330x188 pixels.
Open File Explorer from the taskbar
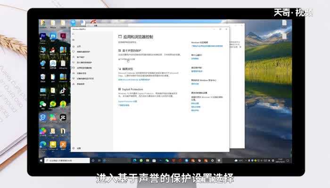(148, 161)
